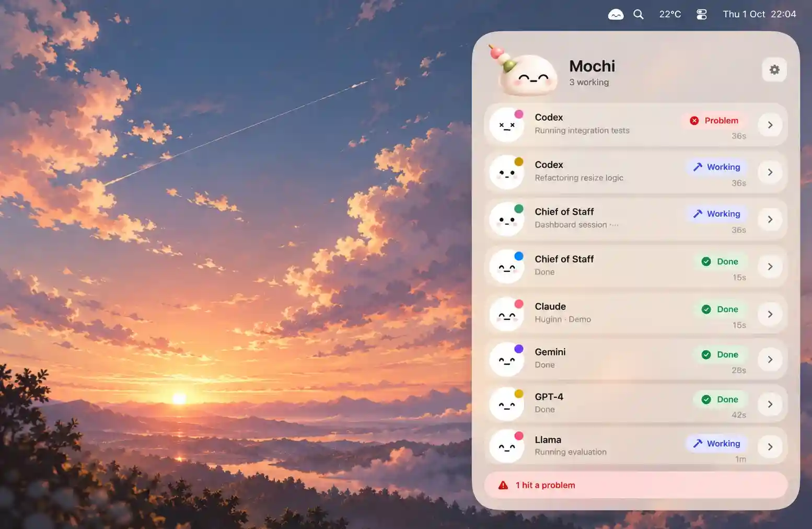Click the Done badge on Claude row
The image size is (812, 529).
point(720,309)
